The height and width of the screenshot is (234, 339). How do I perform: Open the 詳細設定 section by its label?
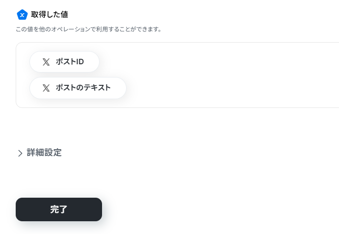44,153
